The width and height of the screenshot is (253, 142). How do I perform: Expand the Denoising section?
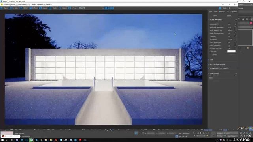click(214, 74)
